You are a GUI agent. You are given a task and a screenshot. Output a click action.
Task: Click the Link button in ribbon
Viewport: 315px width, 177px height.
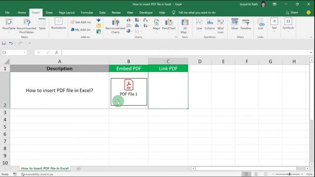[260, 24]
